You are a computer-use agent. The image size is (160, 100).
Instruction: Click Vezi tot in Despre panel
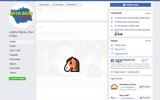148,41
